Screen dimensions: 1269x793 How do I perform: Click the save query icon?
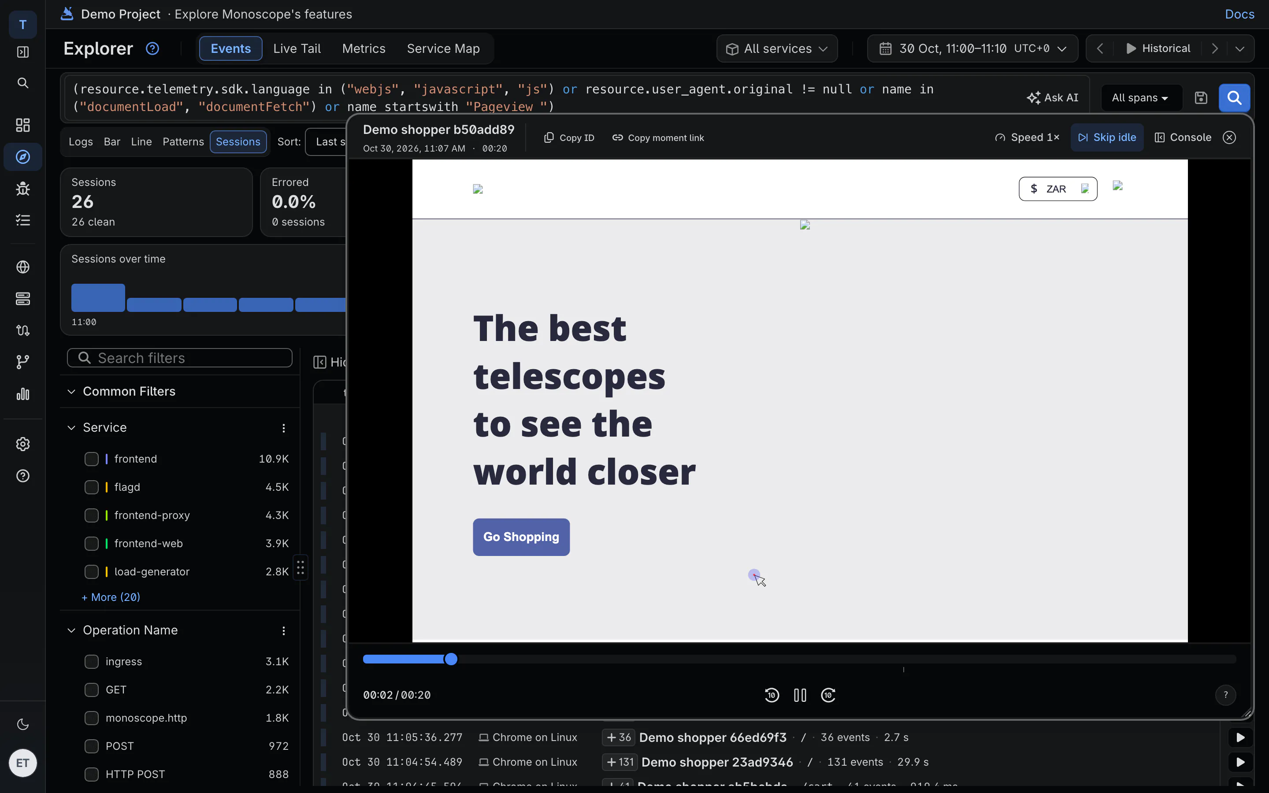(x=1201, y=97)
